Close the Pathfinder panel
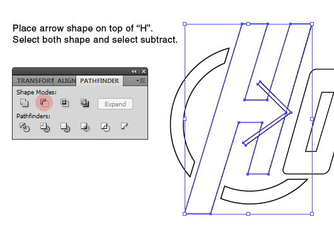 pyautogui.click(x=144, y=72)
